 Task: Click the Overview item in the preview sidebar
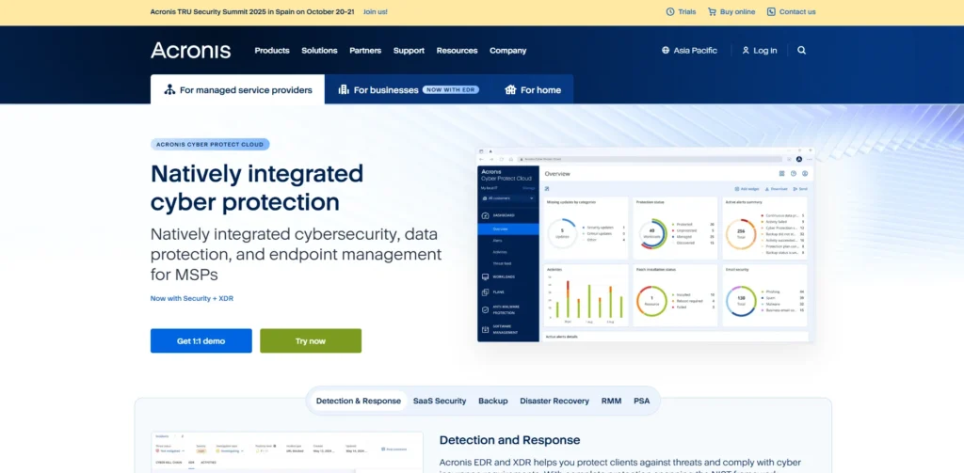tap(507, 229)
